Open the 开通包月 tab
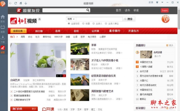Viewport: 180px width, 111px height. 133,31
